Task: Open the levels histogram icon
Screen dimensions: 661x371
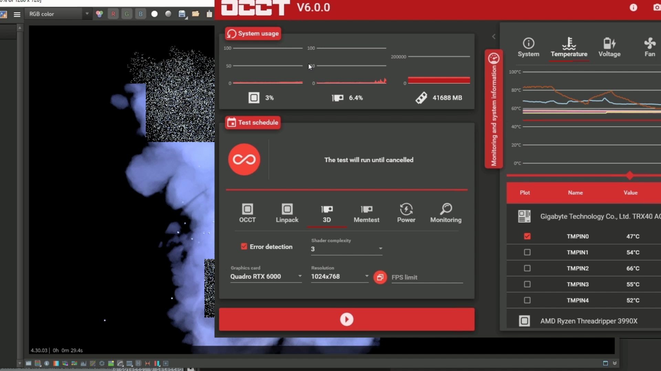Action: point(83,363)
